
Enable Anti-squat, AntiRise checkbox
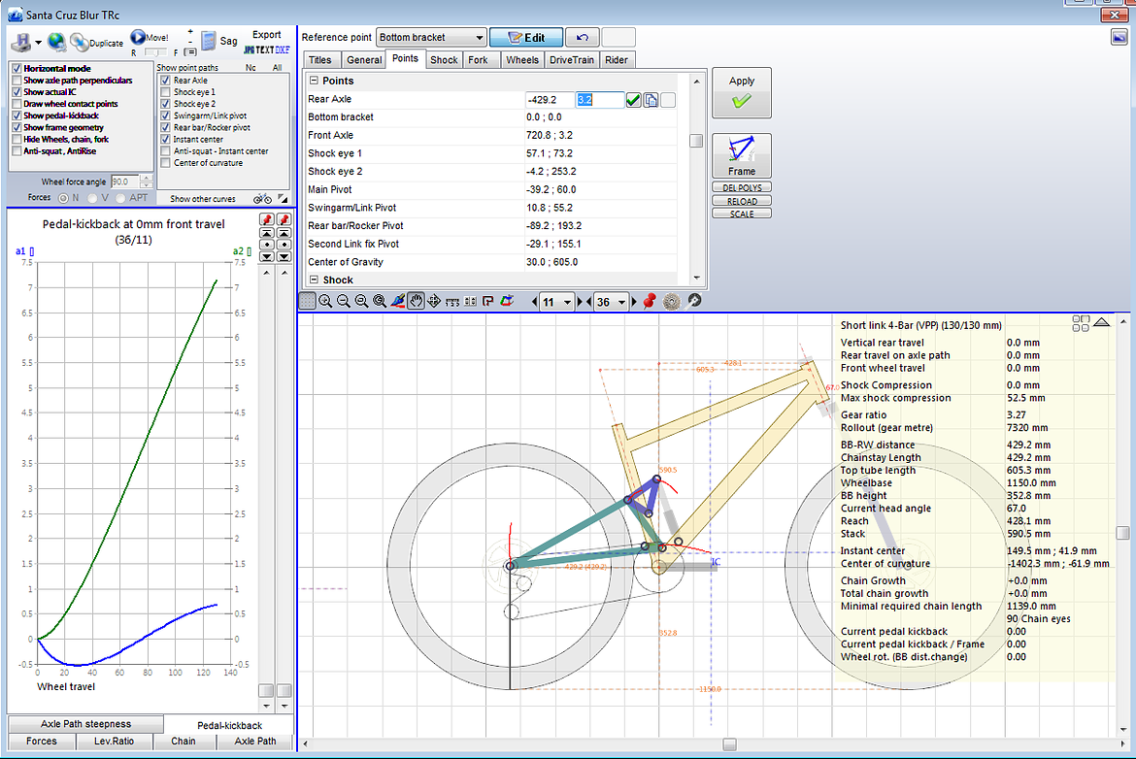[x=17, y=150]
